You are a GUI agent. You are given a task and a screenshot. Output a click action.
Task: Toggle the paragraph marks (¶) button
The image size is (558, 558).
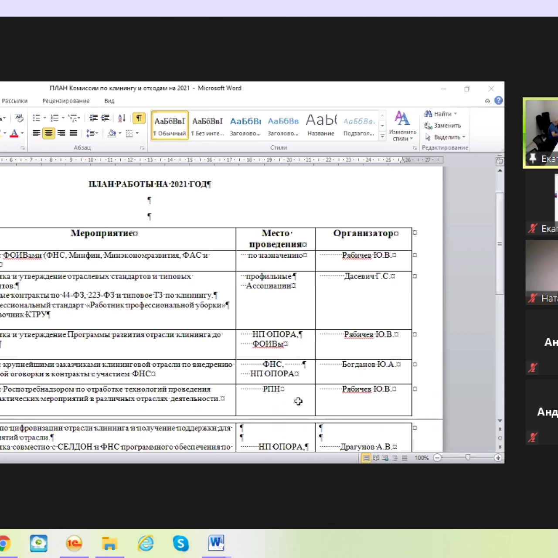(139, 118)
